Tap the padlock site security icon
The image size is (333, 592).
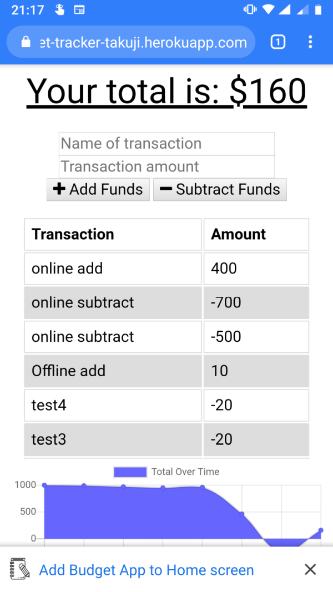[x=26, y=42]
